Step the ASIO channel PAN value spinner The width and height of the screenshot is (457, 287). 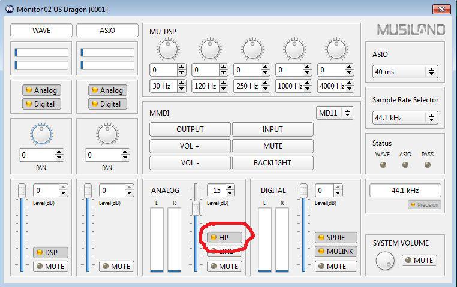click(125, 155)
